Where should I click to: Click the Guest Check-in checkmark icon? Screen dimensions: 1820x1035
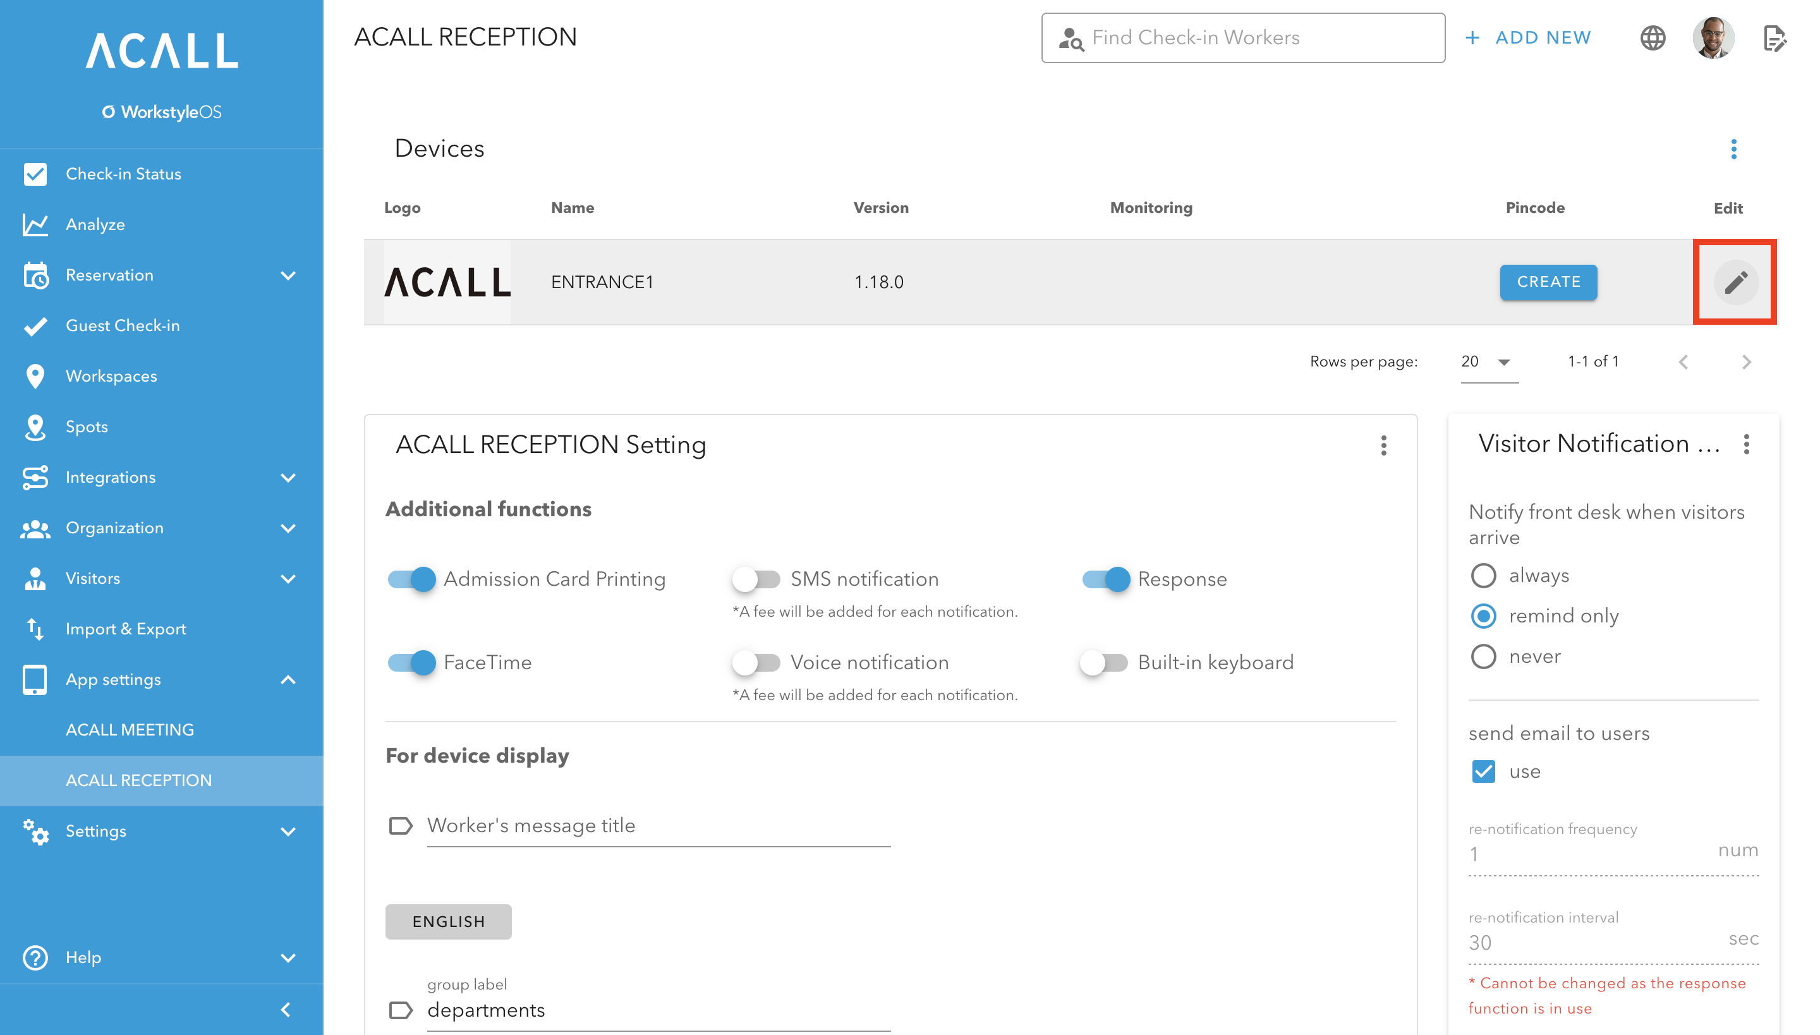35,325
